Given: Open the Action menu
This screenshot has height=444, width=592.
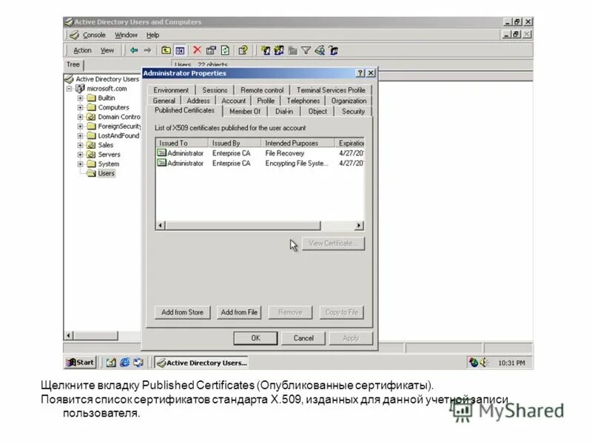Looking at the screenshot, I should 82,50.
